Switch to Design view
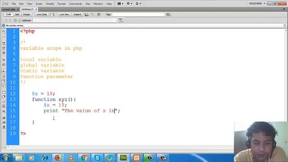 click(27, 14)
